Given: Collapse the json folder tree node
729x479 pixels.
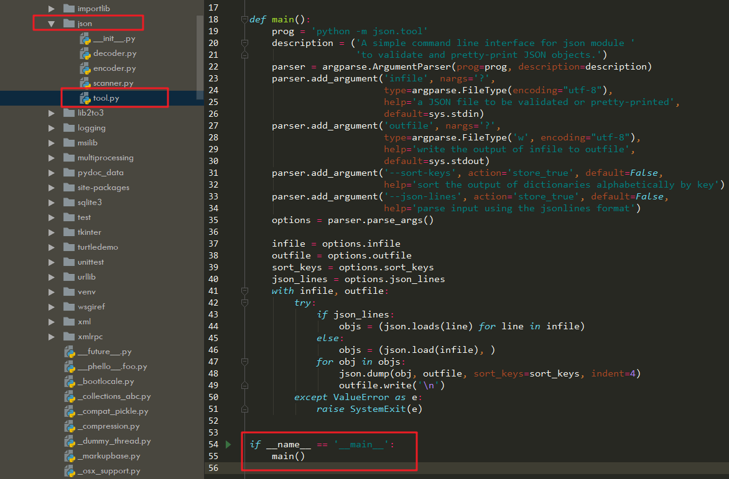Looking at the screenshot, I should pyautogui.click(x=52, y=24).
